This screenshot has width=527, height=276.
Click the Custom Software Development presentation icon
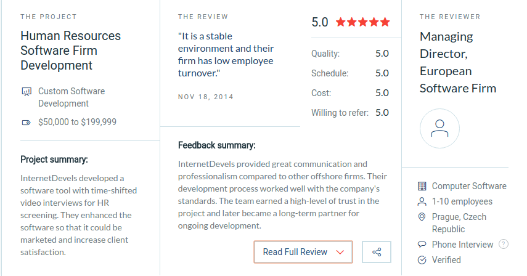tap(27, 92)
